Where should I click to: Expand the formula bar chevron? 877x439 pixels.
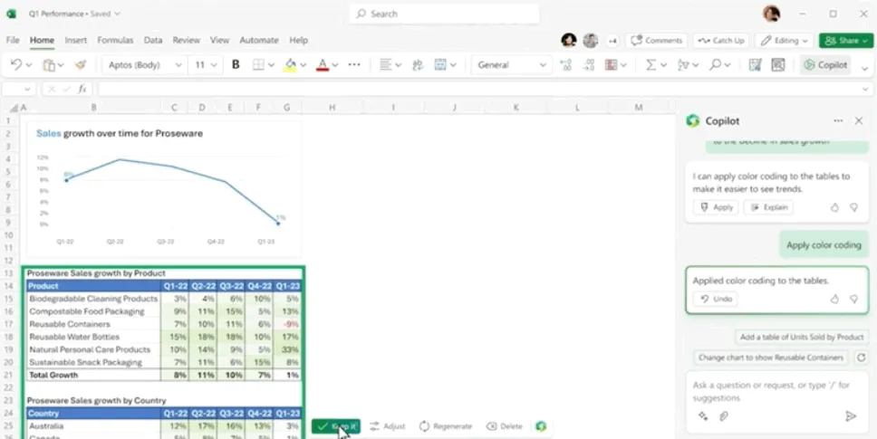point(866,89)
